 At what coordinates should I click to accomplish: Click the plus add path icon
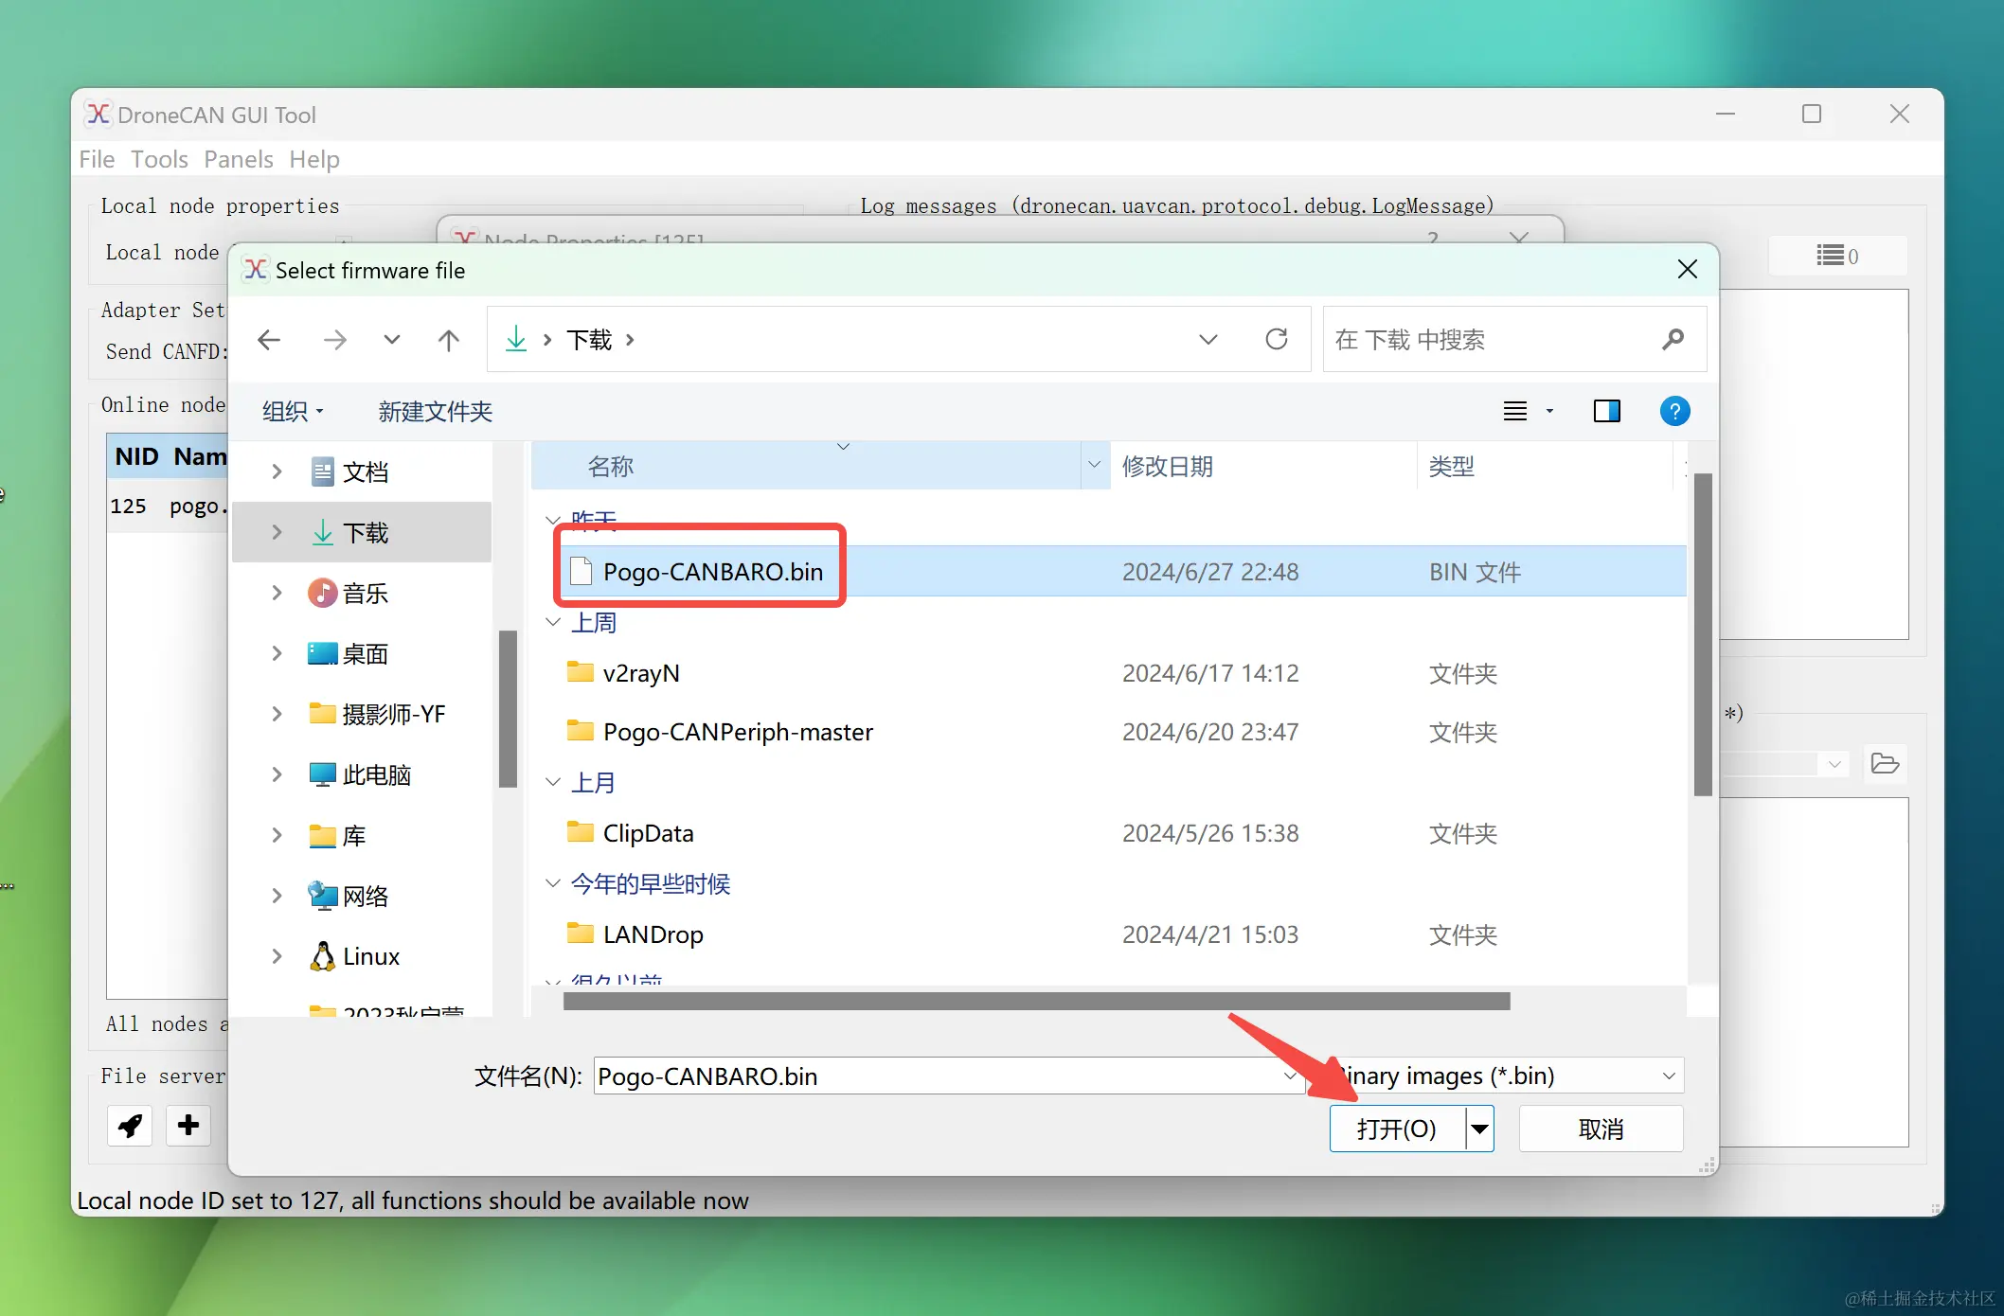(x=188, y=1126)
